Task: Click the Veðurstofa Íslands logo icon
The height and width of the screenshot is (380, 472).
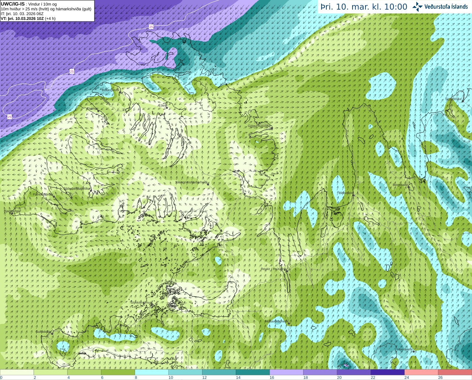Action: coord(417,7)
